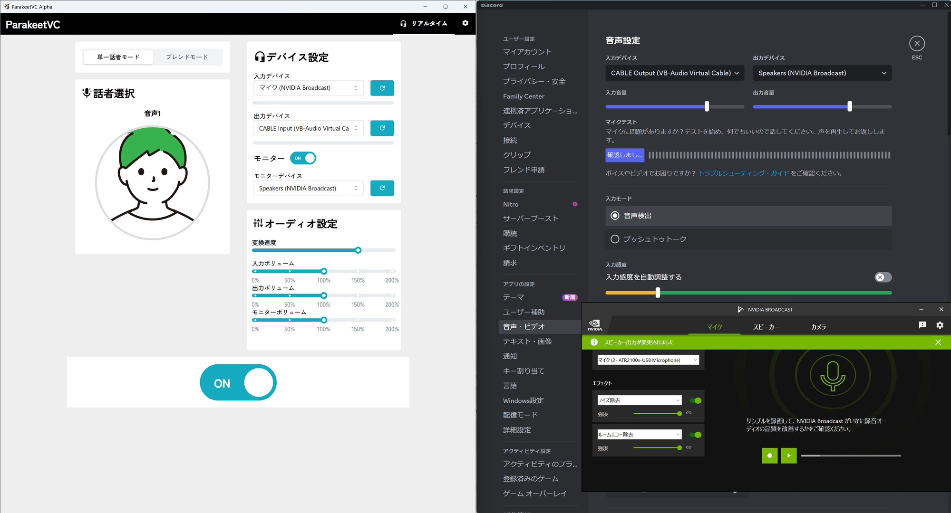The width and height of the screenshot is (951, 513).
Task: Switch to ブレンドモード tab
Action: click(187, 57)
